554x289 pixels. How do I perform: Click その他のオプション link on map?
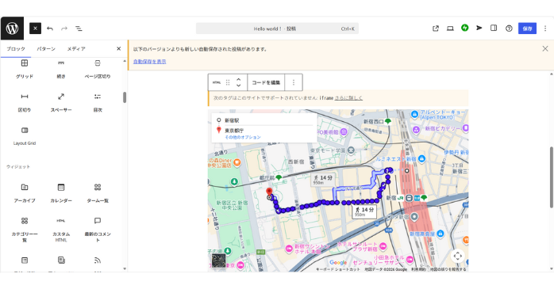pyautogui.click(x=243, y=137)
